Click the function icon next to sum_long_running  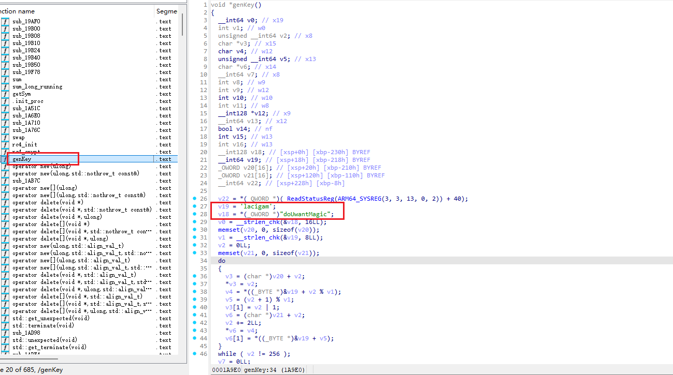pyautogui.click(x=5, y=87)
